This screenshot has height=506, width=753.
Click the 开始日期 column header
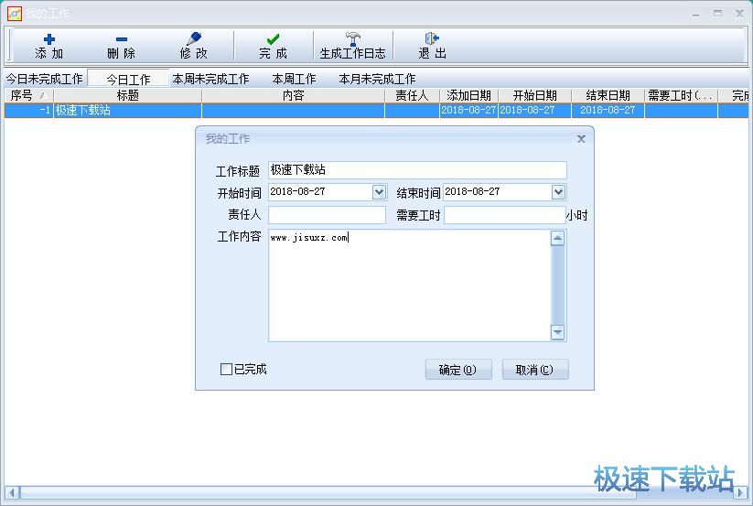click(534, 95)
